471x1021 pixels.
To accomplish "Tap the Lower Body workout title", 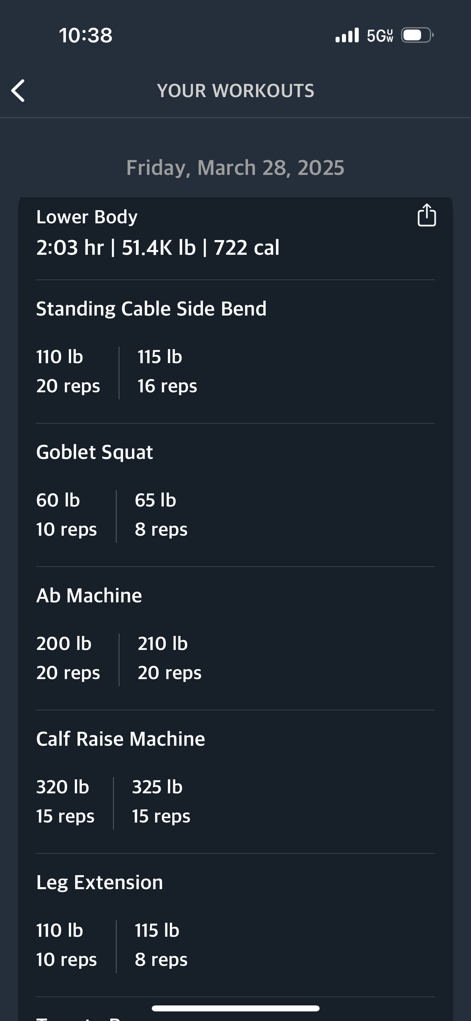I will [x=87, y=217].
